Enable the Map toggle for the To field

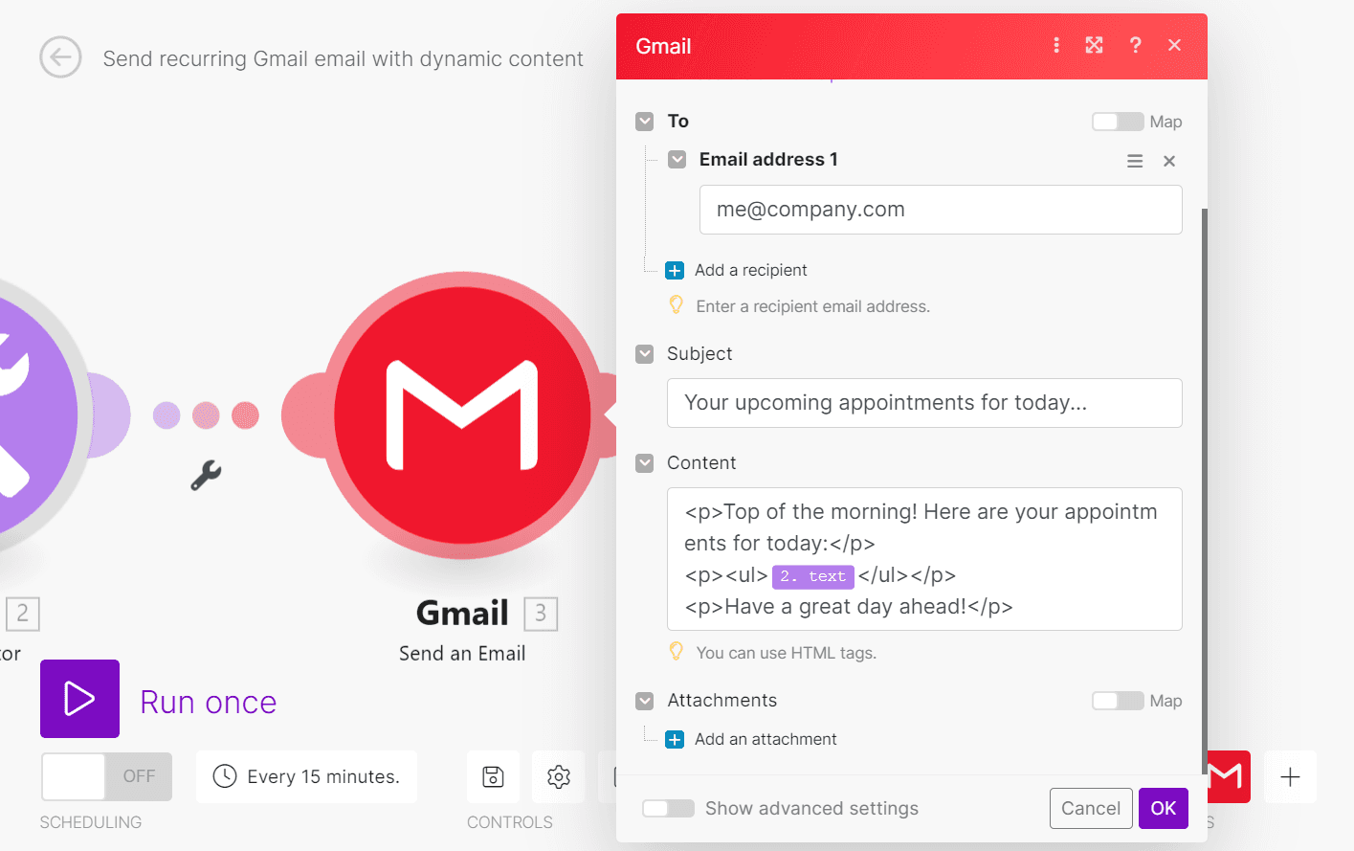coord(1117,122)
